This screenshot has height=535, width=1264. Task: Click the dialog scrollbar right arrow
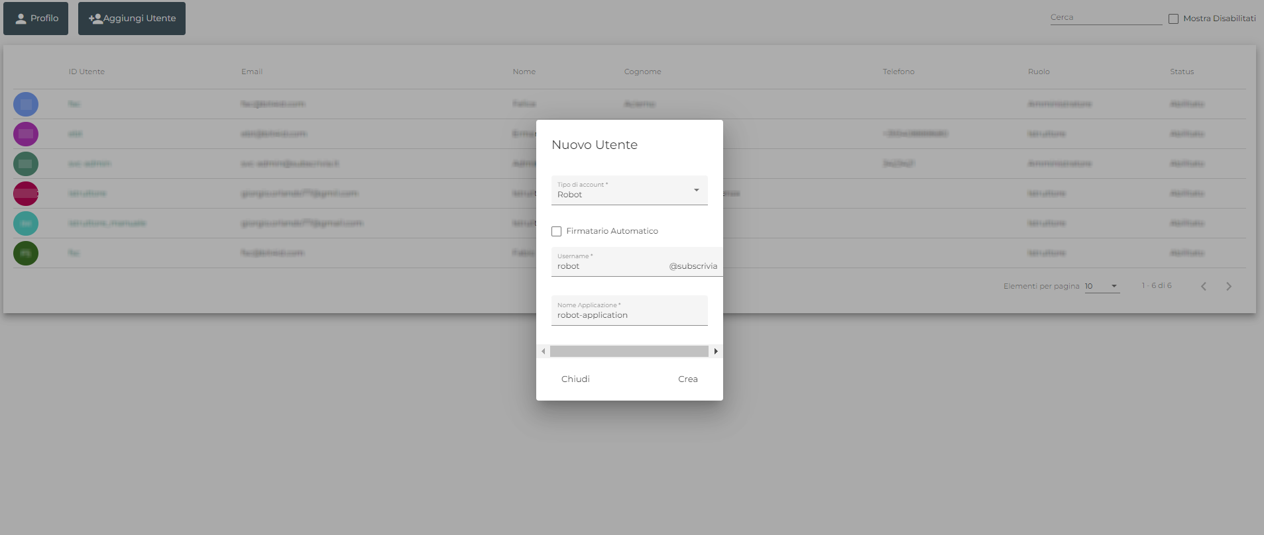[716, 351]
